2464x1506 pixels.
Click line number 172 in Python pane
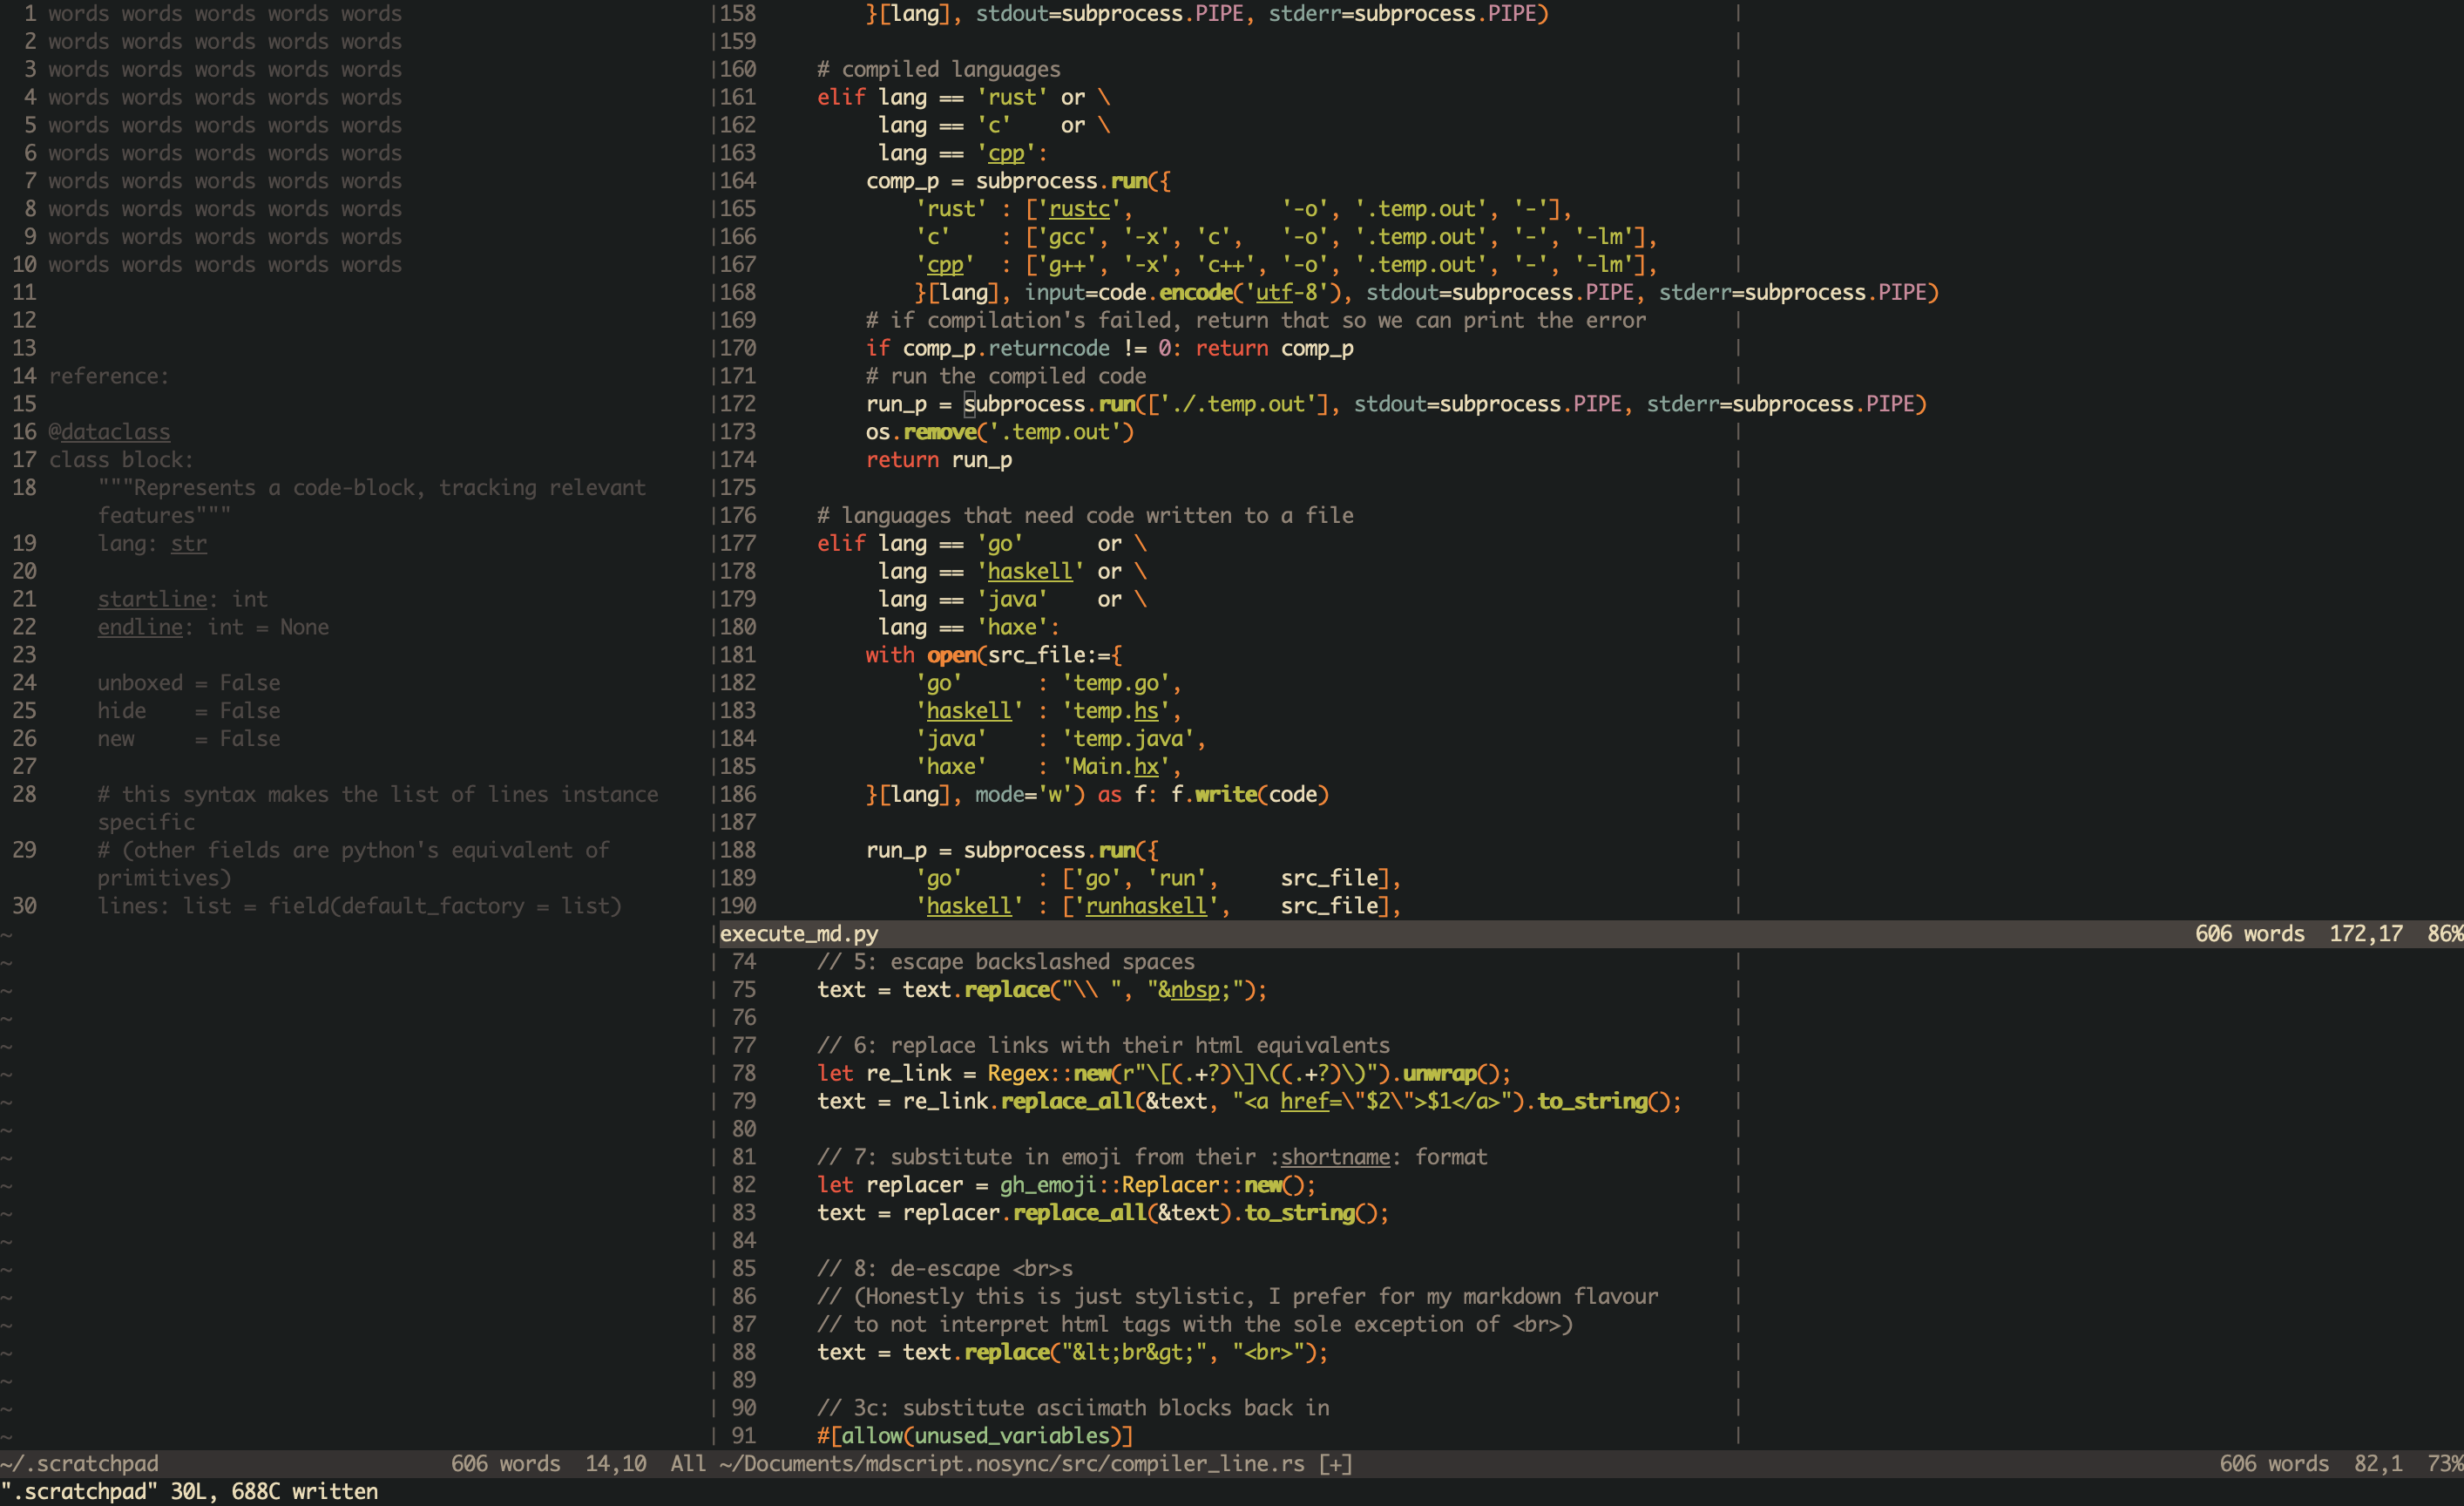[x=738, y=404]
